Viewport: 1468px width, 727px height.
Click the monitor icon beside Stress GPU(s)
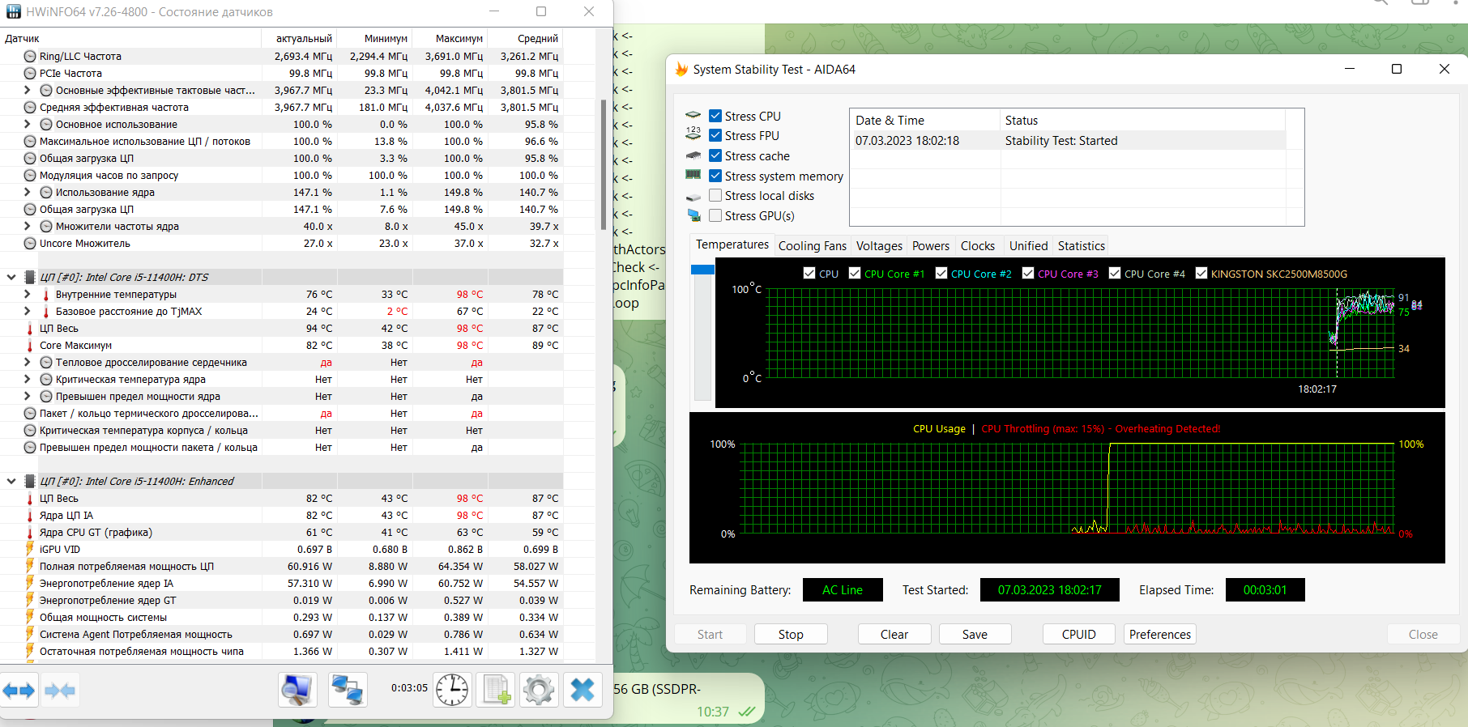click(693, 215)
